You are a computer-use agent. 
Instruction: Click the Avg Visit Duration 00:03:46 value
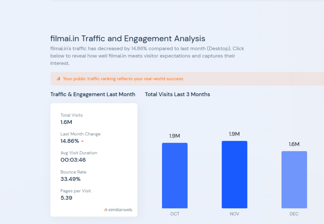click(73, 160)
